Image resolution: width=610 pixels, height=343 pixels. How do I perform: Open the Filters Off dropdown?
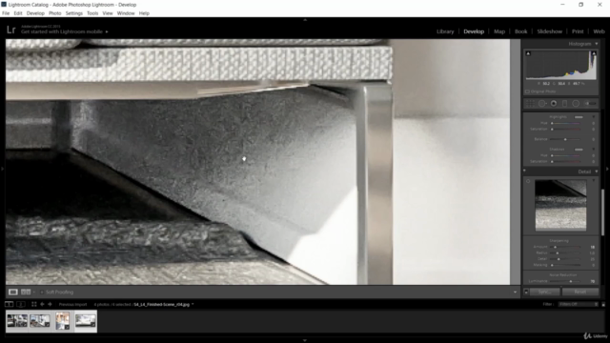click(579, 304)
